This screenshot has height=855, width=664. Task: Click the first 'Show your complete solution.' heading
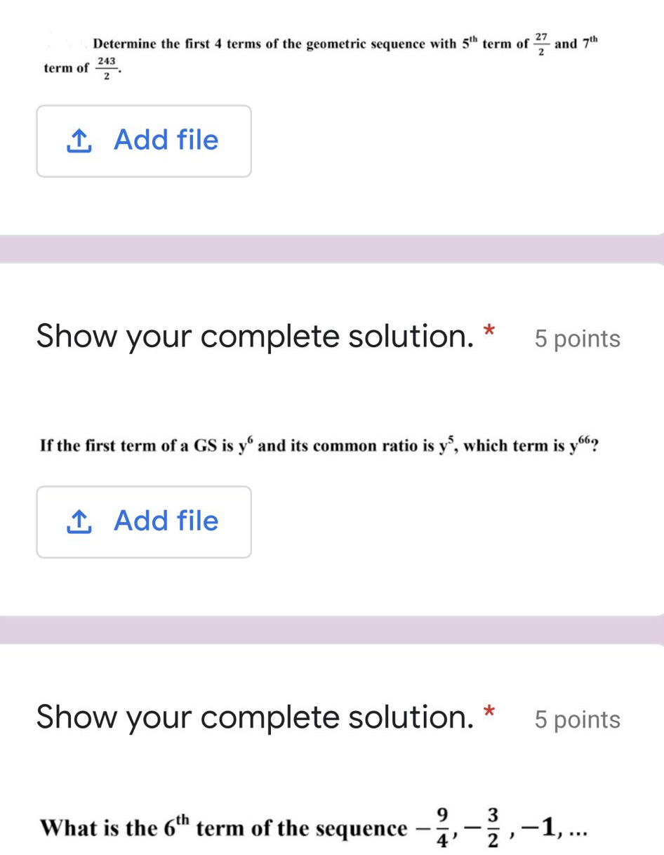coord(255,337)
